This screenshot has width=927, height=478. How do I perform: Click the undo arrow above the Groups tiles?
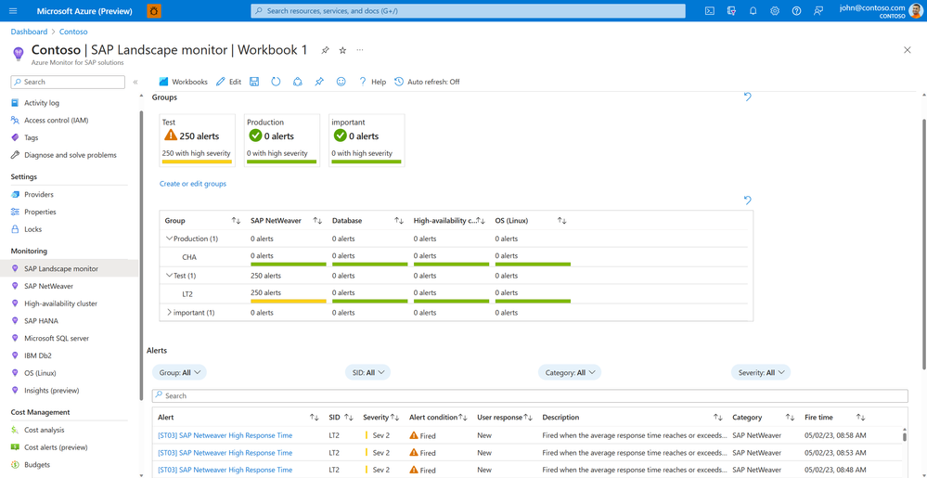tap(747, 97)
